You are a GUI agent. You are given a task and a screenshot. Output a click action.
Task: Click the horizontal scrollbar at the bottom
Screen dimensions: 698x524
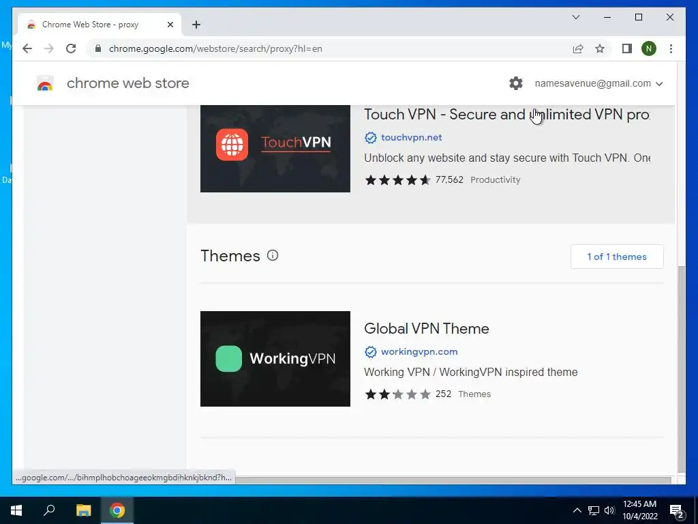coord(453,480)
